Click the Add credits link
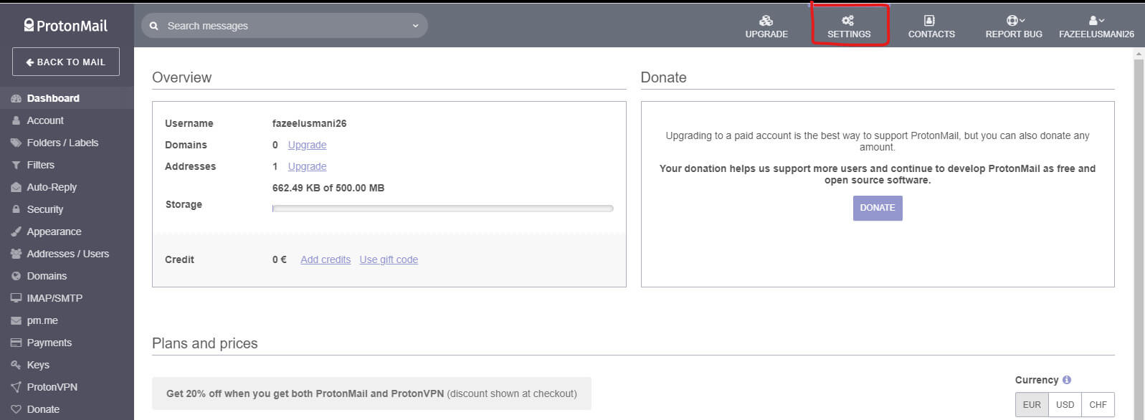The width and height of the screenshot is (1145, 420). [x=326, y=259]
